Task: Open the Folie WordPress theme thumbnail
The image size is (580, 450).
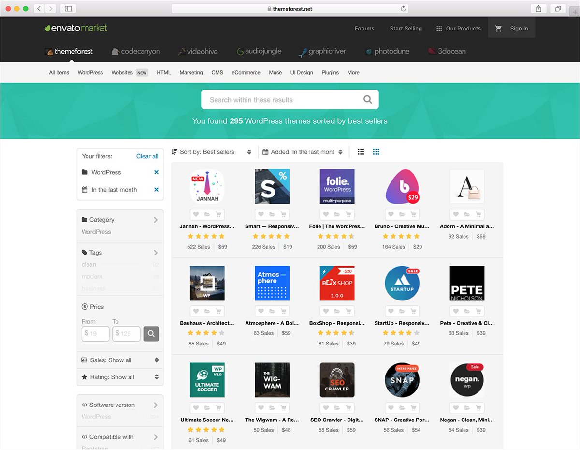Action: click(337, 187)
